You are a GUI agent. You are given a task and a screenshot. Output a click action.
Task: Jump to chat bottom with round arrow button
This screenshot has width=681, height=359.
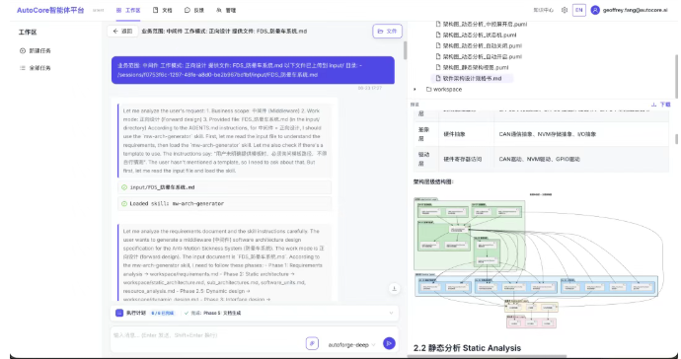pos(394,289)
